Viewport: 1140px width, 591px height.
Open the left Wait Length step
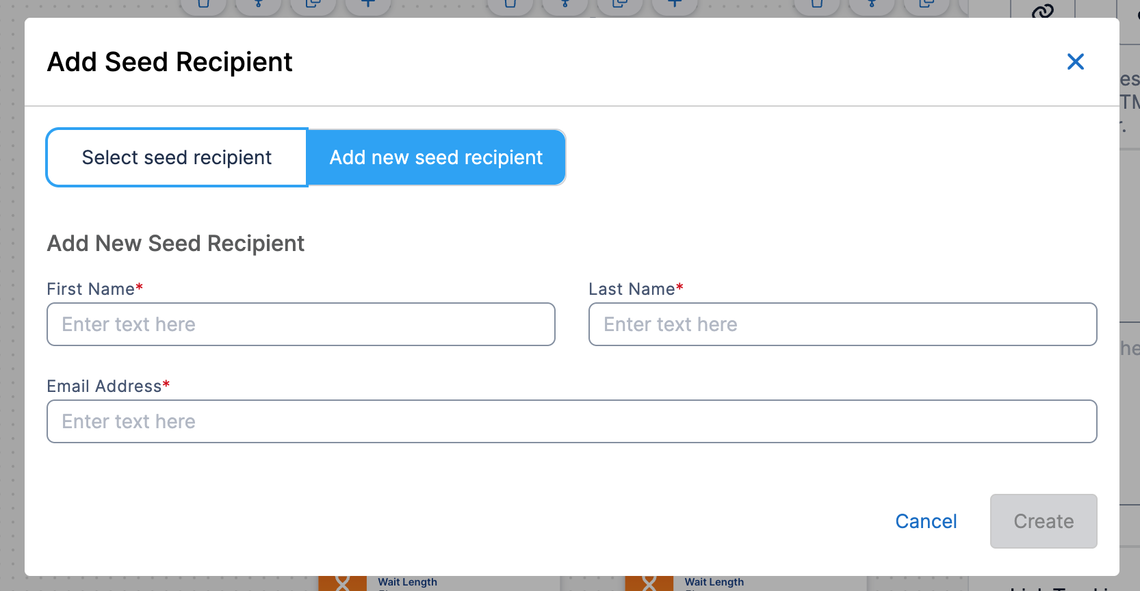coord(408,582)
